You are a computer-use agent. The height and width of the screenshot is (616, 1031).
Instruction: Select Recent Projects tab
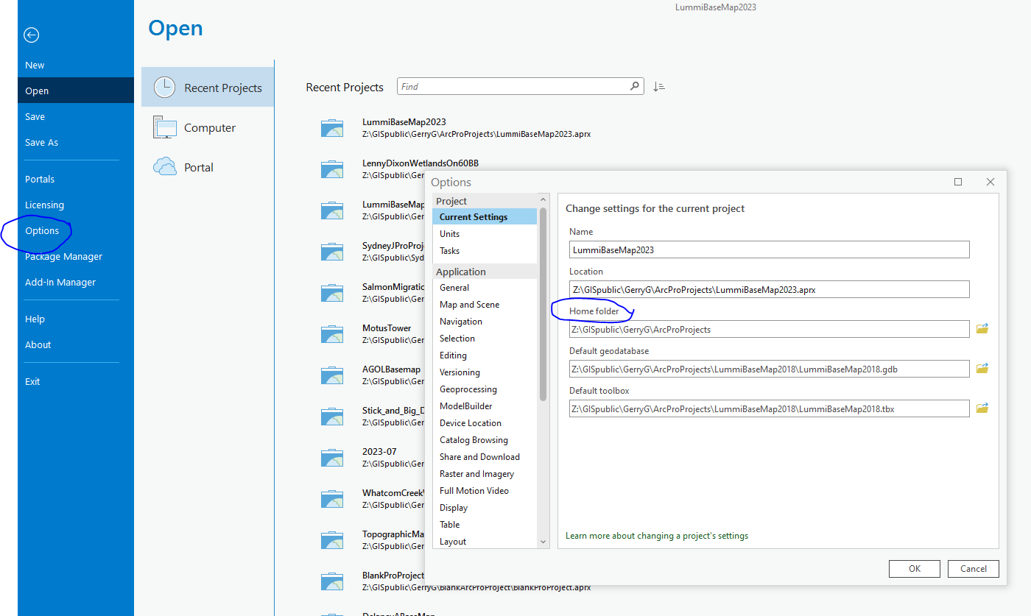pos(208,88)
